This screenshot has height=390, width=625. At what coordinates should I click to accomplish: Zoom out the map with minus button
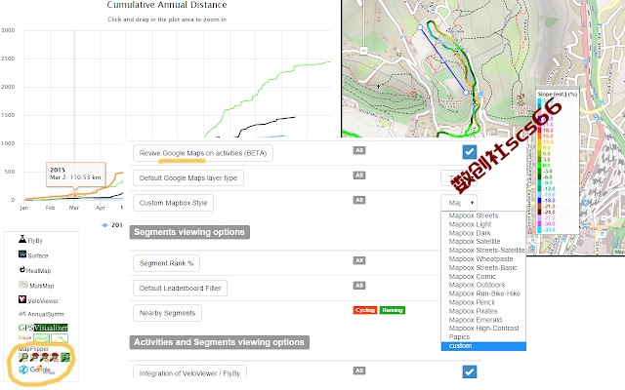pos(363,51)
